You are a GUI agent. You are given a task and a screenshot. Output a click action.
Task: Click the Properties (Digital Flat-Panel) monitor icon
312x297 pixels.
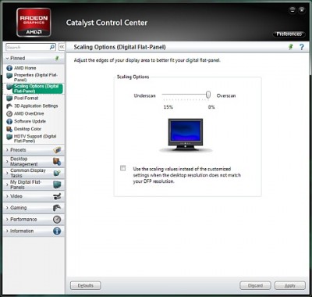coord(9,76)
